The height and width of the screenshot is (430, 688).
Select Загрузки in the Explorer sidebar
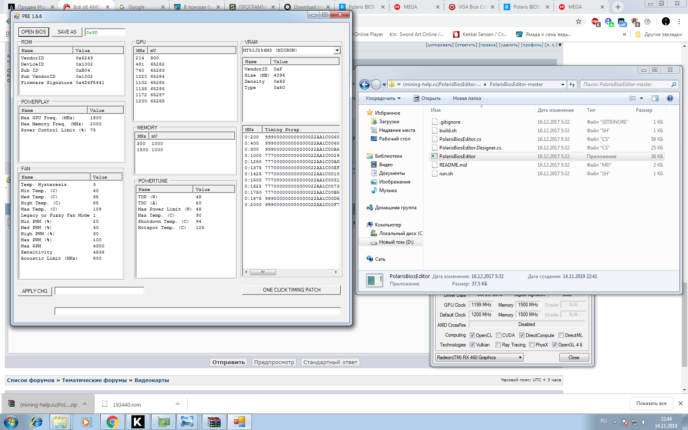click(x=389, y=122)
